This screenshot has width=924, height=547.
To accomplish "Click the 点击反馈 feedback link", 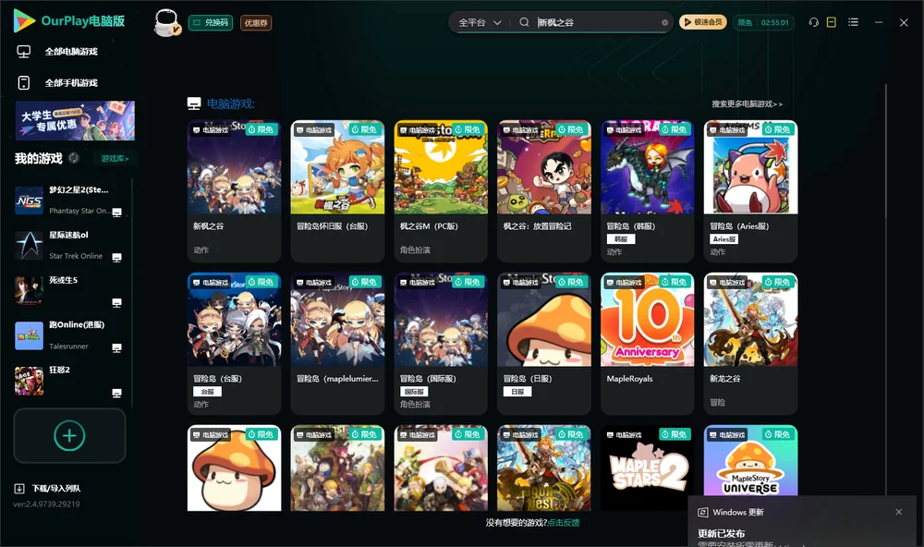I will click(564, 522).
